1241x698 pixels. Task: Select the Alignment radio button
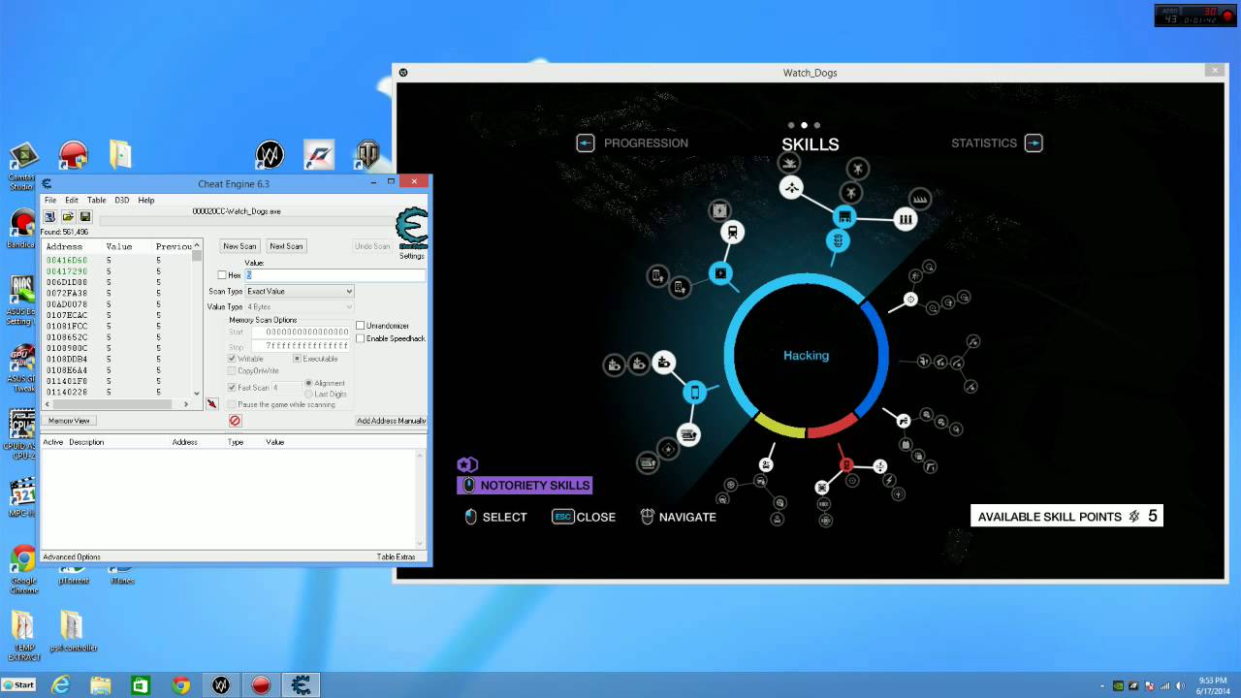coord(309,383)
